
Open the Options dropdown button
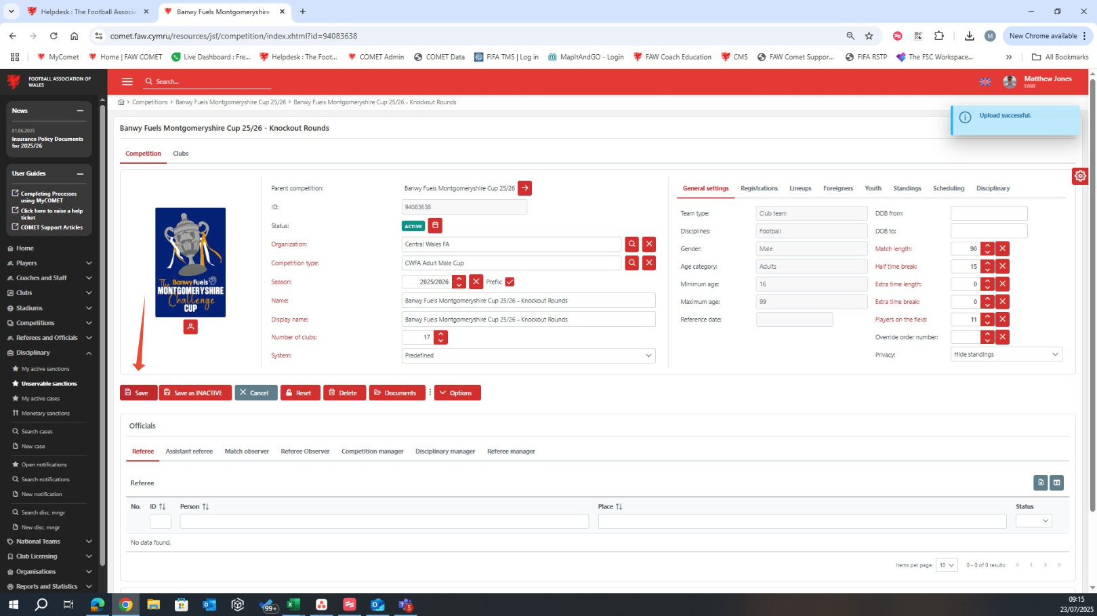click(x=457, y=393)
